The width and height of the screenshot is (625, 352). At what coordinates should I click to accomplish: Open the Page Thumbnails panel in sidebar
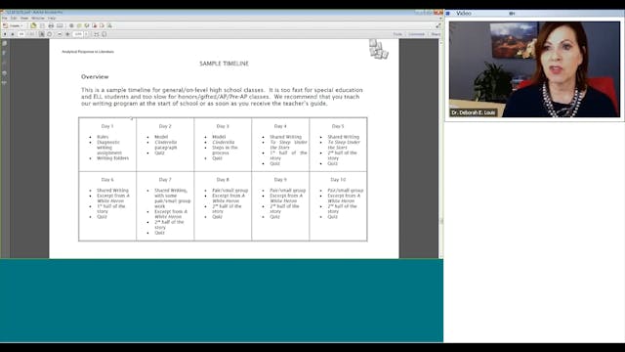(x=4, y=43)
